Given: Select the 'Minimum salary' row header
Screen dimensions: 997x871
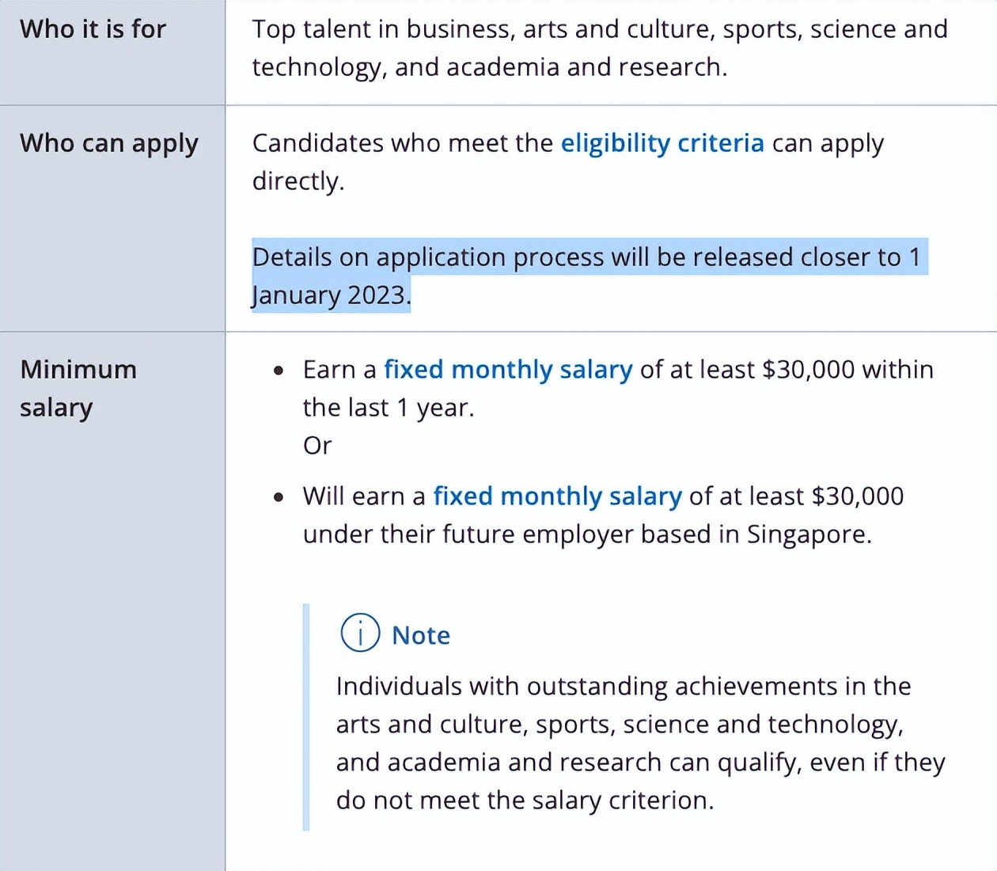Looking at the screenshot, I should pos(78,388).
